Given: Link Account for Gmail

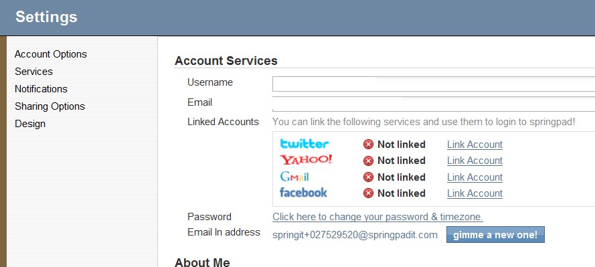Looking at the screenshot, I should [475, 177].
